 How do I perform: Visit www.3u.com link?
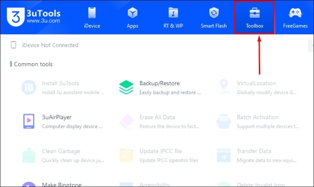point(43,21)
